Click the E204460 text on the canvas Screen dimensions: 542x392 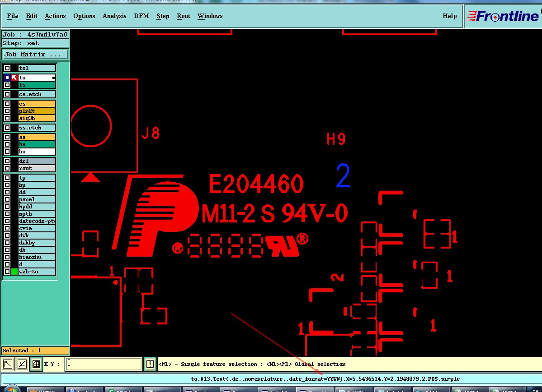256,184
